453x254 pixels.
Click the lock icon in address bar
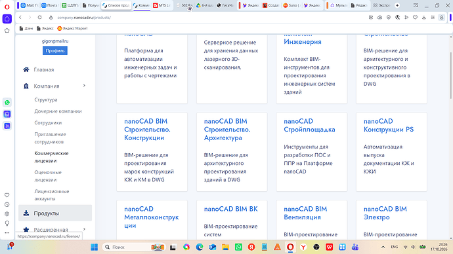click(51, 18)
